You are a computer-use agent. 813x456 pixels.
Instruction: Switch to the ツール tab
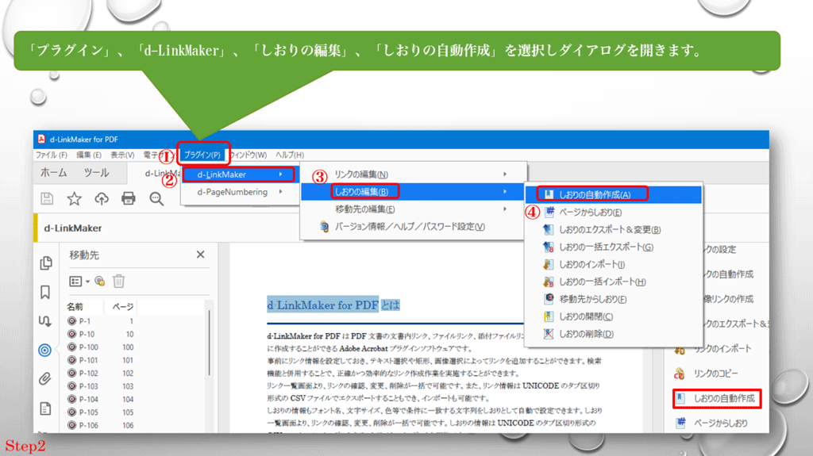pos(96,173)
